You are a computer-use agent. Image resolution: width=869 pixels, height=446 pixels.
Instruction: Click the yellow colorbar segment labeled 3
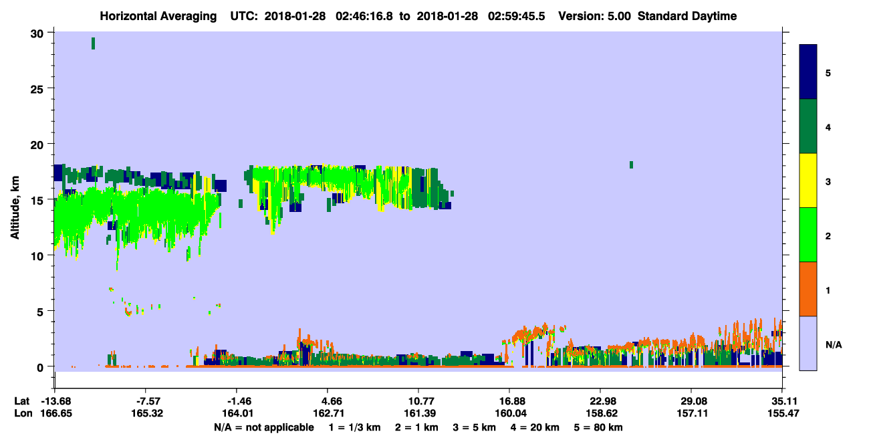(x=809, y=181)
